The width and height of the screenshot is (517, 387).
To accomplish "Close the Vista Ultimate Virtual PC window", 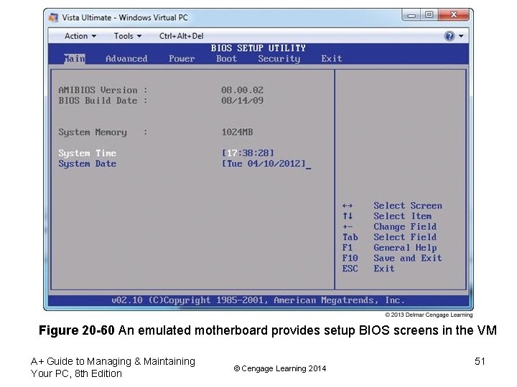I will (454, 15).
